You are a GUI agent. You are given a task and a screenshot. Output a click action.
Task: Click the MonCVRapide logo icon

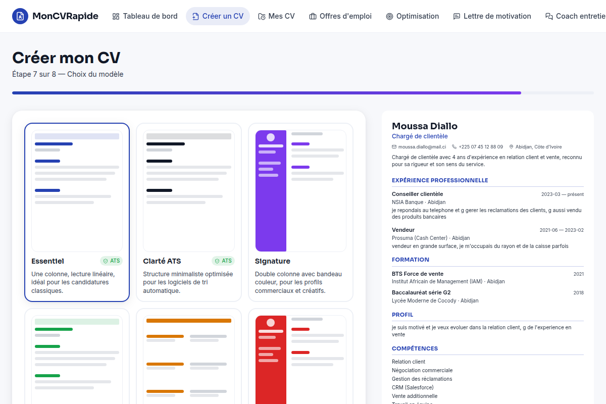20,16
